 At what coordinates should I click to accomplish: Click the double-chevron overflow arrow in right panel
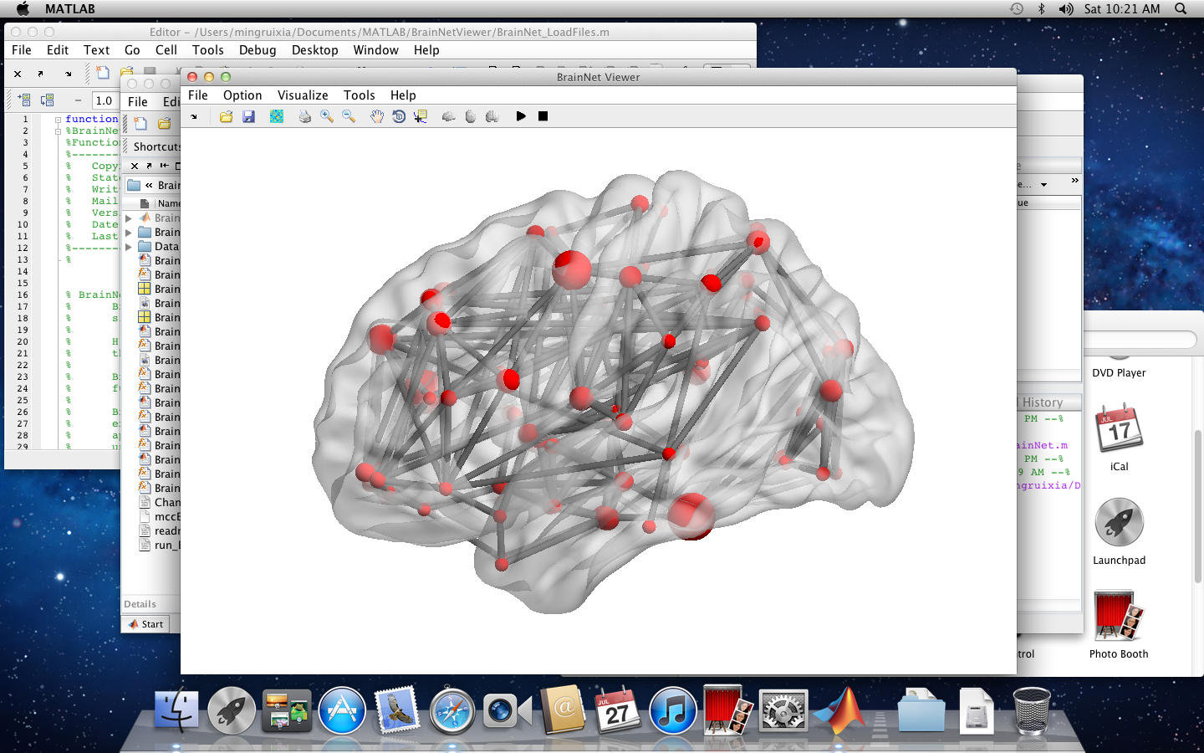pyautogui.click(x=1074, y=181)
